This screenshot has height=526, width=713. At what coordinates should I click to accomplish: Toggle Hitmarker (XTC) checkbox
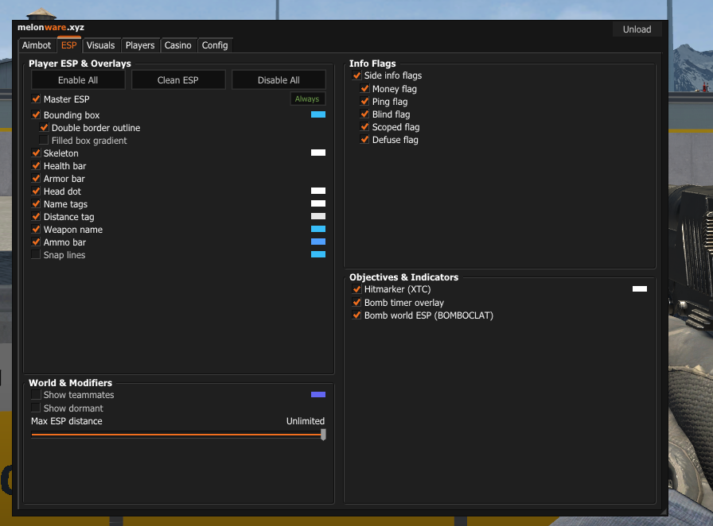click(x=356, y=289)
